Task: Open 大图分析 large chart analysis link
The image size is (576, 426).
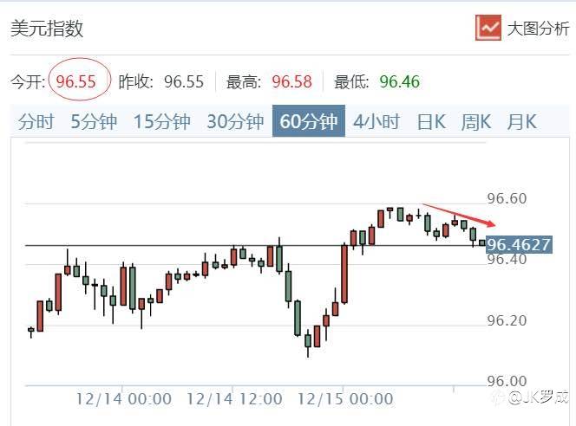Action: point(538,28)
